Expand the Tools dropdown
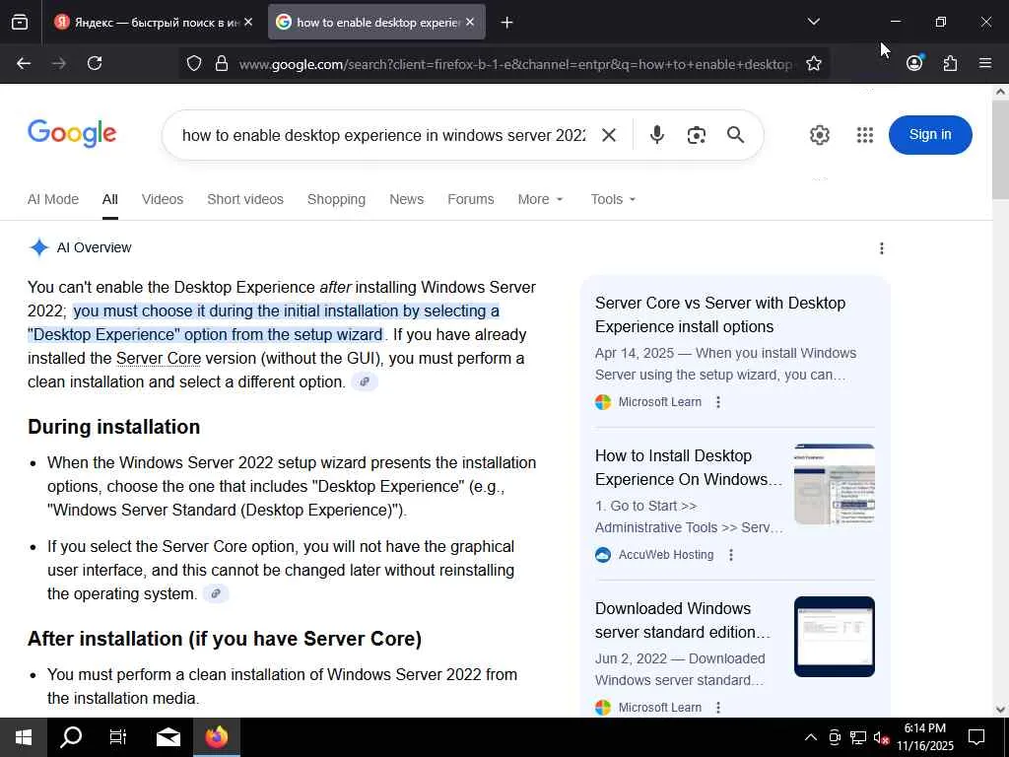Image resolution: width=1009 pixels, height=757 pixels. (613, 199)
